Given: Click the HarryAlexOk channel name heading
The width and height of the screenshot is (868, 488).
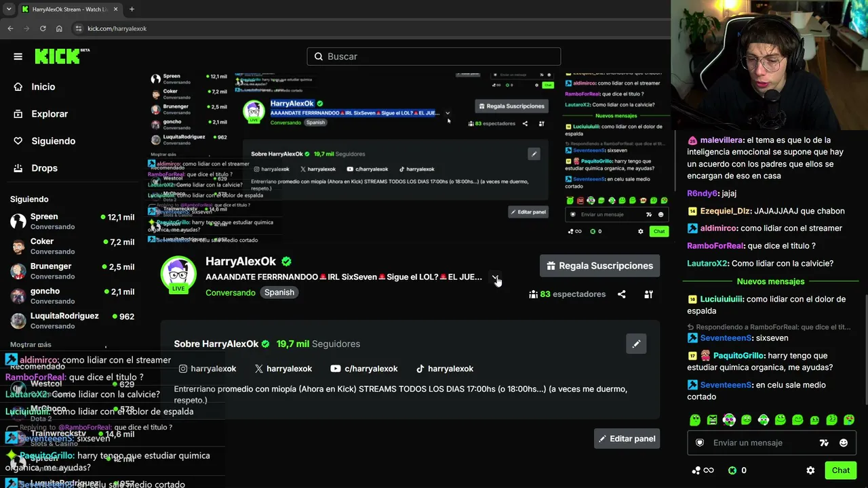Looking at the screenshot, I should coord(241,261).
